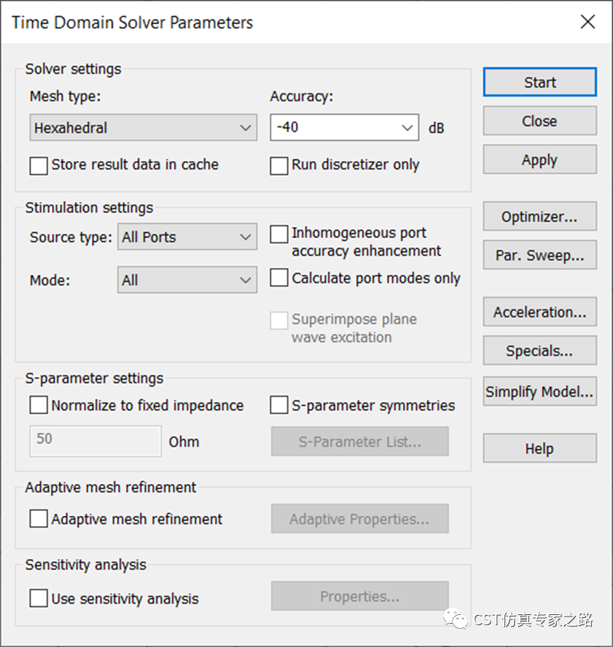Open the Par. Sweep dialog
Image resolution: width=613 pixels, height=647 pixels.
coord(539,255)
